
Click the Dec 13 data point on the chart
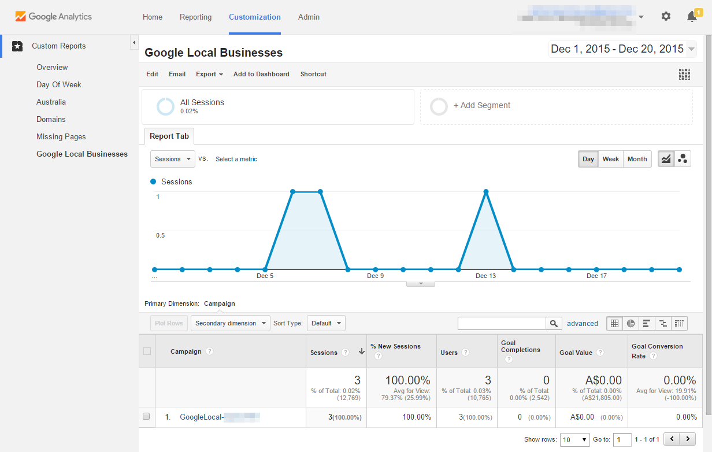pos(486,191)
